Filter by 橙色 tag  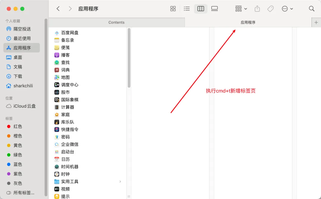pyautogui.click(x=22, y=136)
